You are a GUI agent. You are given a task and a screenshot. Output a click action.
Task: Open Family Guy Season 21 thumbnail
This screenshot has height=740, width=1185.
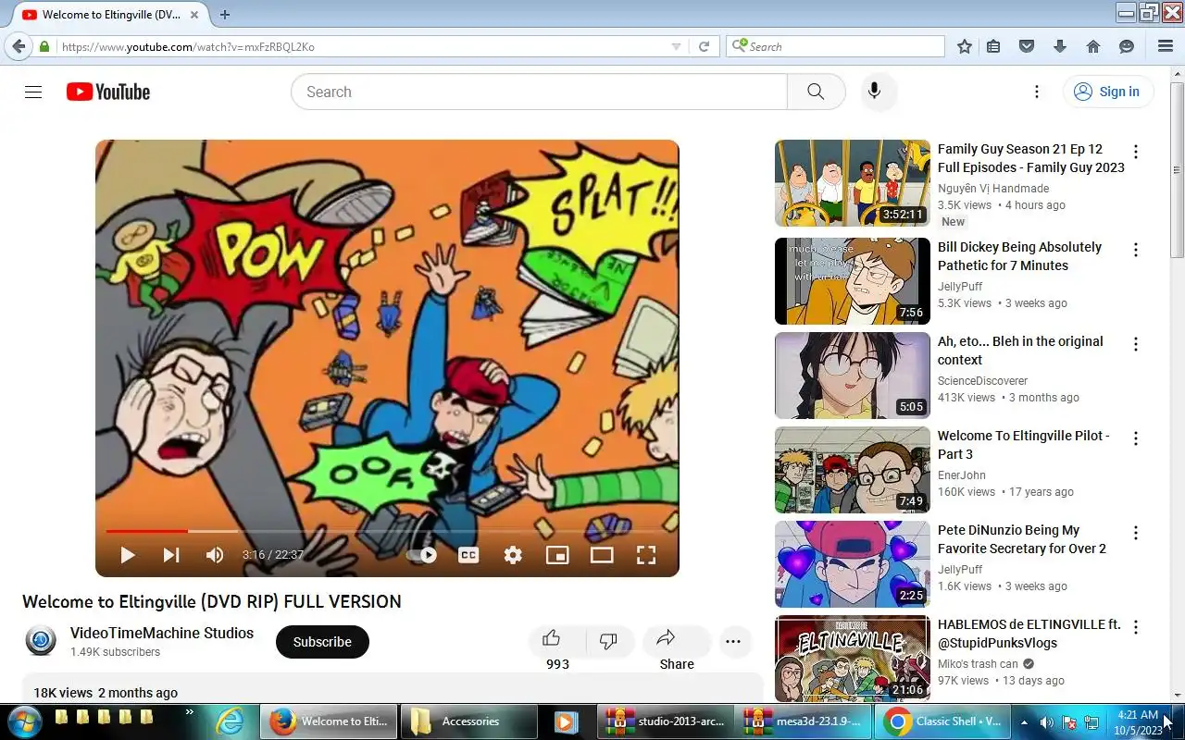(853, 183)
